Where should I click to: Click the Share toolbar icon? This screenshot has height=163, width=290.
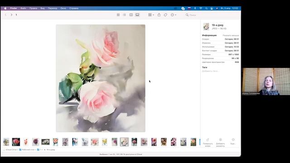pos(159,15)
